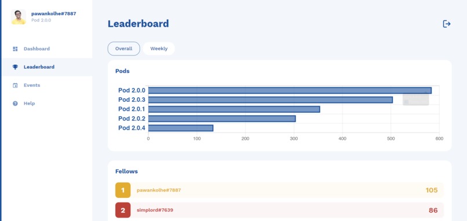Click the logout icon

pos(447,24)
